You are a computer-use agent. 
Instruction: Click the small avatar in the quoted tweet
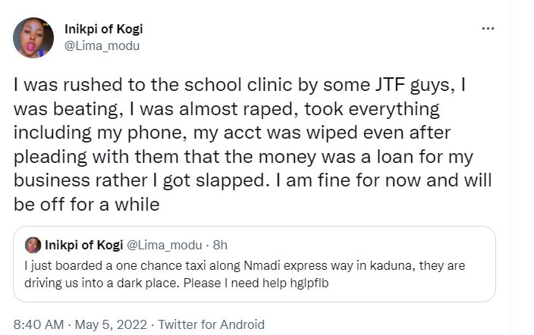[x=33, y=245]
